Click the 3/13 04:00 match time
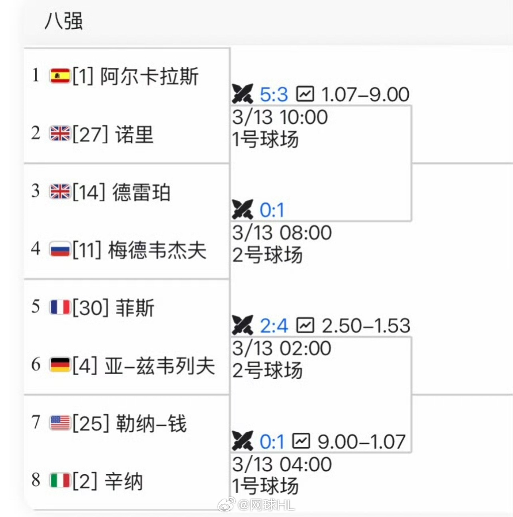This screenshot has width=513, height=517. tap(282, 464)
